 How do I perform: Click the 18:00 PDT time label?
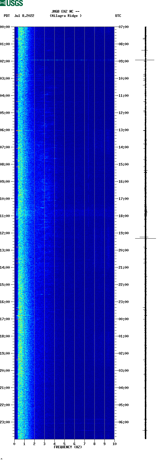[5, 336]
